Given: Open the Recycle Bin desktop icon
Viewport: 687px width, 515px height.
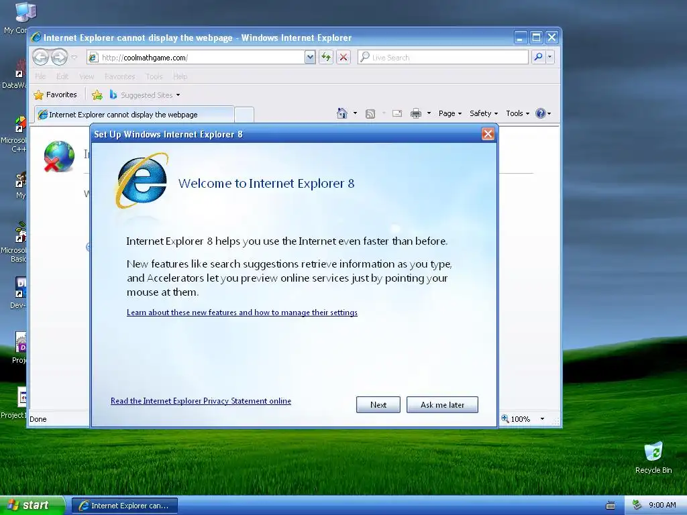Looking at the screenshot, I should [x=653, y=457].
